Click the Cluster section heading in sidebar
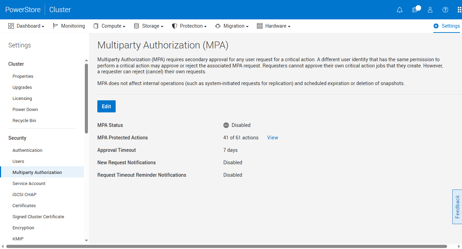 point(16,64)
